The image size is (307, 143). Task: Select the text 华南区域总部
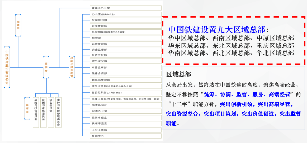point(187,53)
